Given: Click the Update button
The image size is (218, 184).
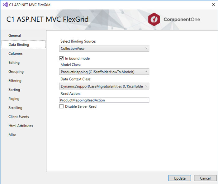Looking at the screenshot, I should coord(180,178).
